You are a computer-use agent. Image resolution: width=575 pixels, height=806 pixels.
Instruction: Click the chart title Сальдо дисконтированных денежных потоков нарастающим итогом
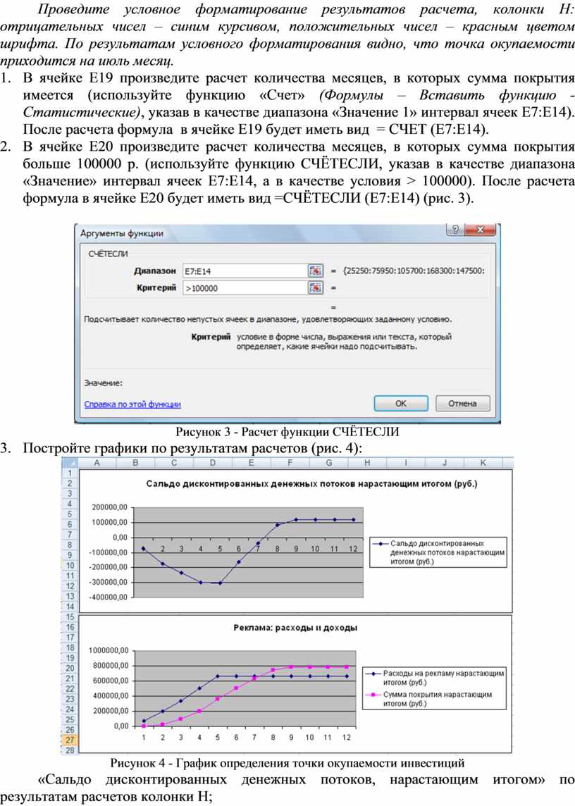[x=311, y=484]
